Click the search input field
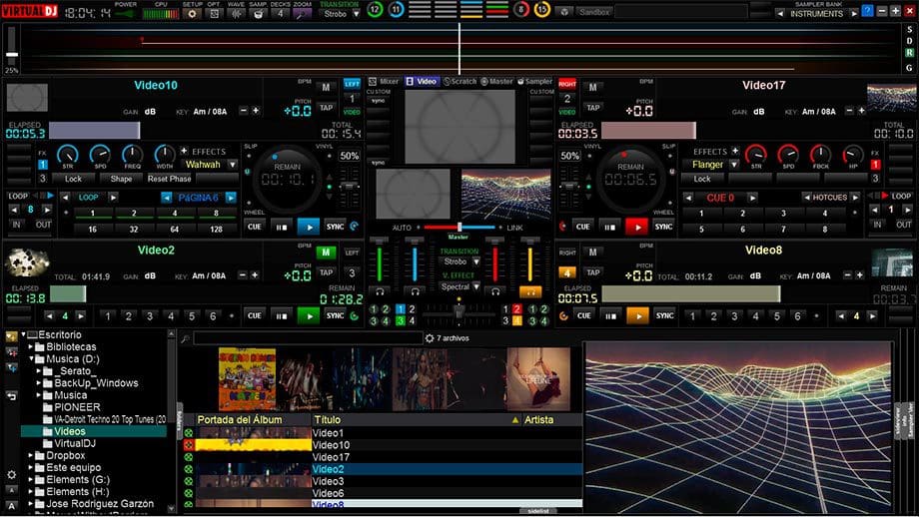919x517 pixels. click(309, 337)
